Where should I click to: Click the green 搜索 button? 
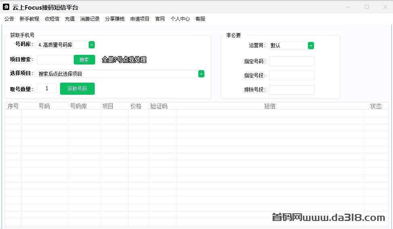coord(84,60)
